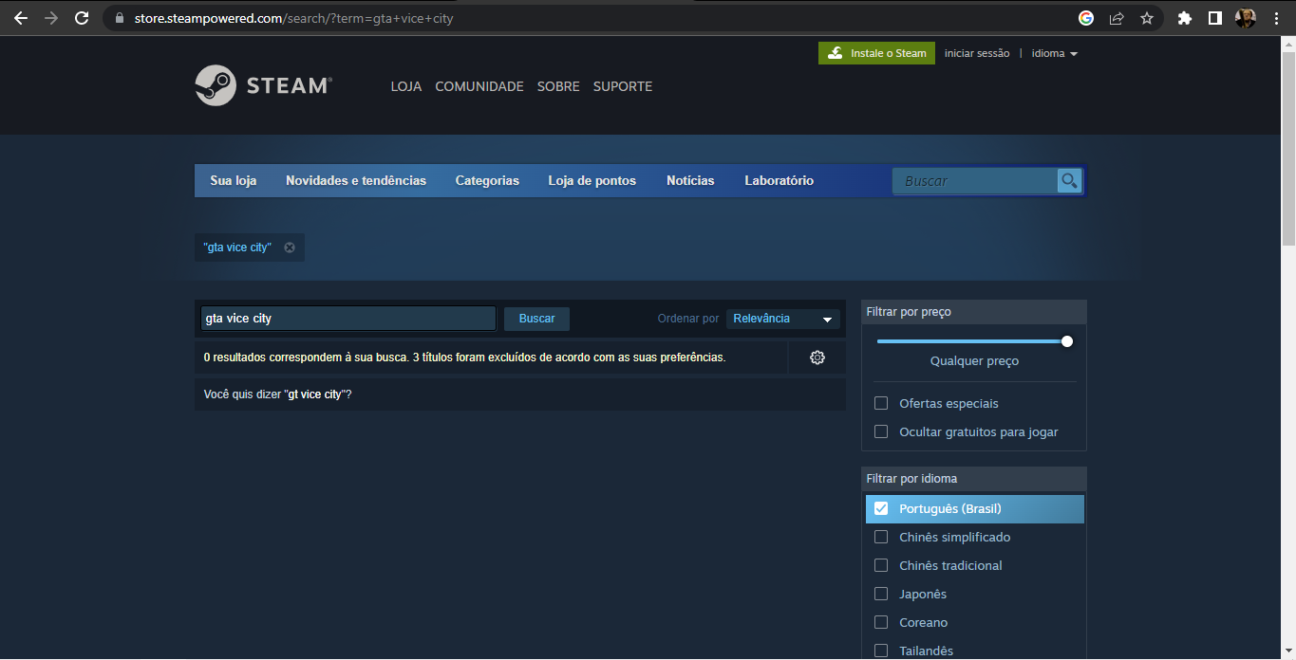Open Chrome three-dot menu
This screenshot has height=660, width=1296.
pyautogui.click(x=1276, y=18)
